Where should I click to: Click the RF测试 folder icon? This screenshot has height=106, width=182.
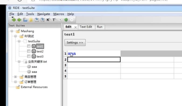point(22,36)
